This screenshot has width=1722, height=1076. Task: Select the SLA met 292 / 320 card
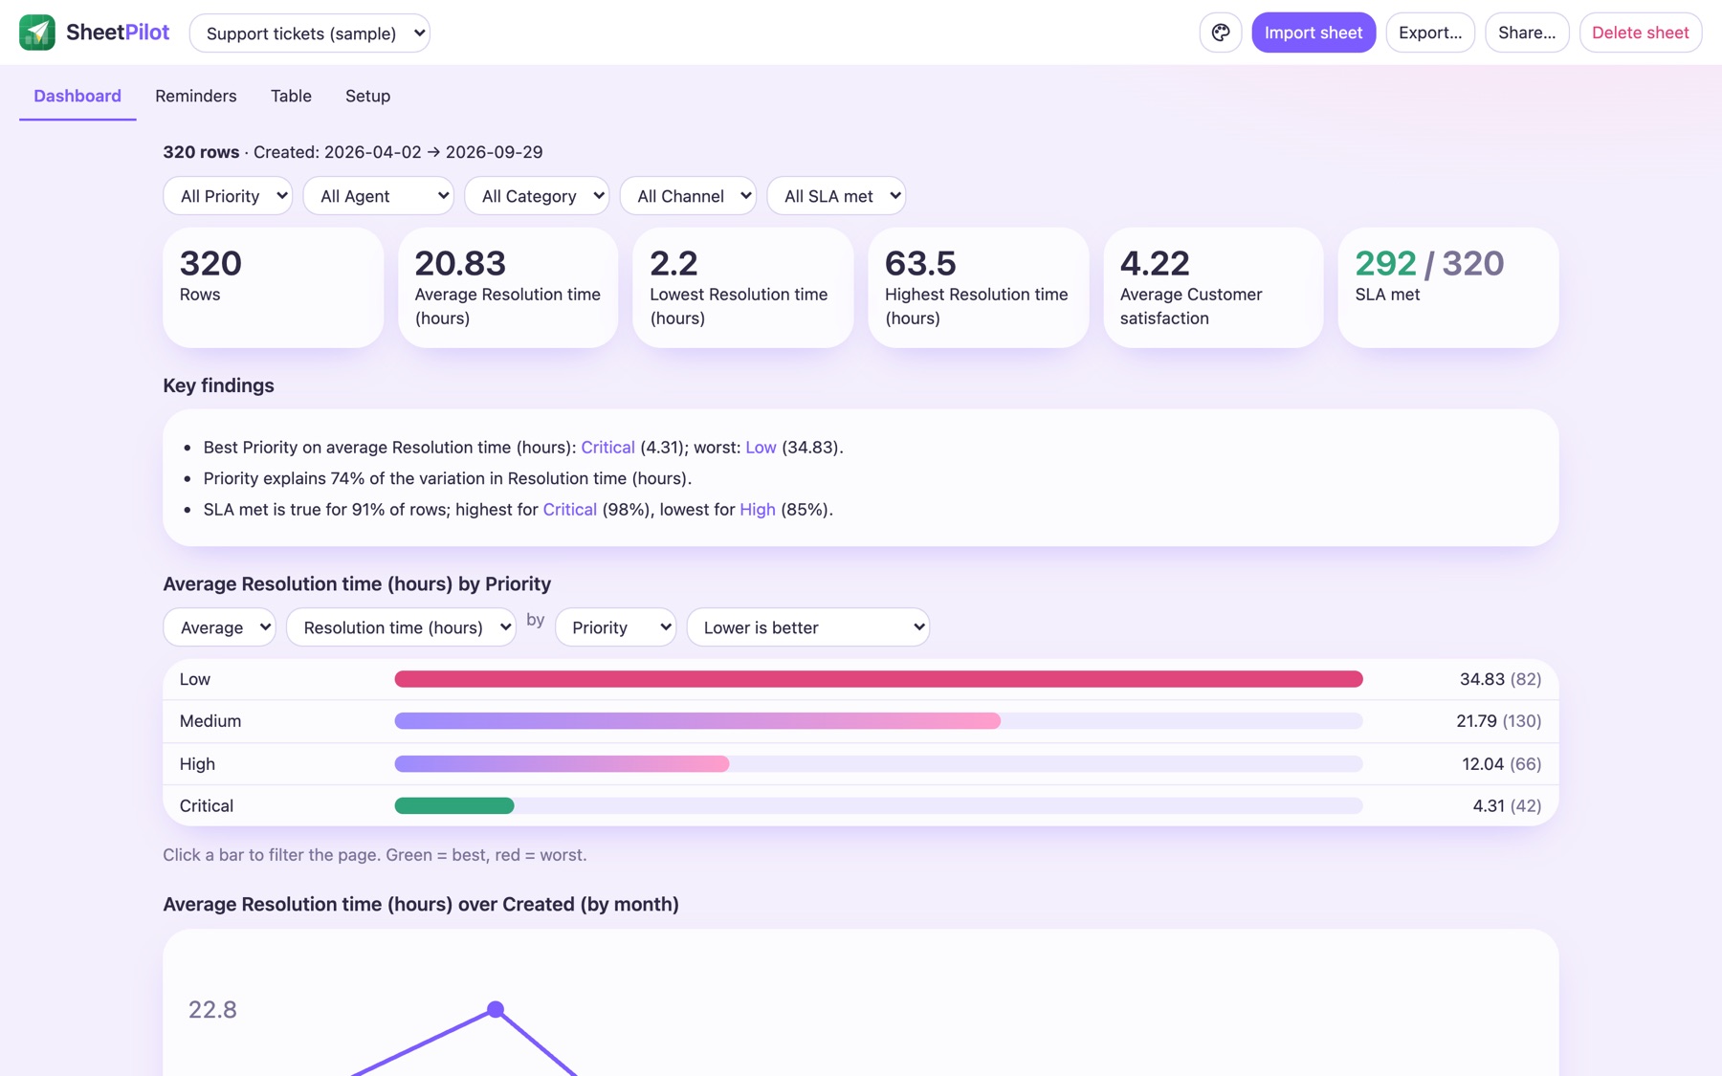pyautogui.click(x=1448, y=287)
